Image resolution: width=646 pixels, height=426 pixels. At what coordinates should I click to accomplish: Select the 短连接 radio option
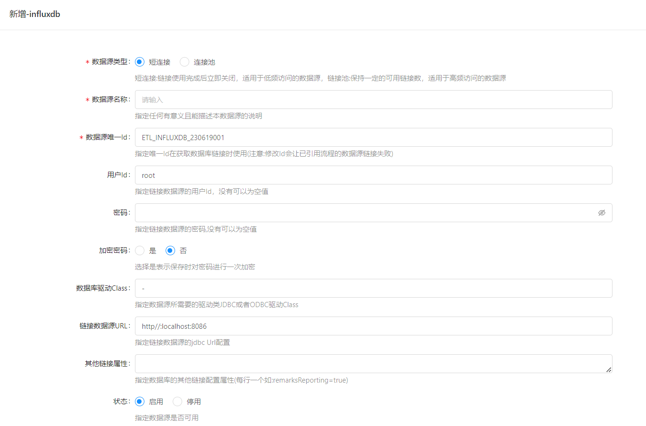[x=140, y=62]
